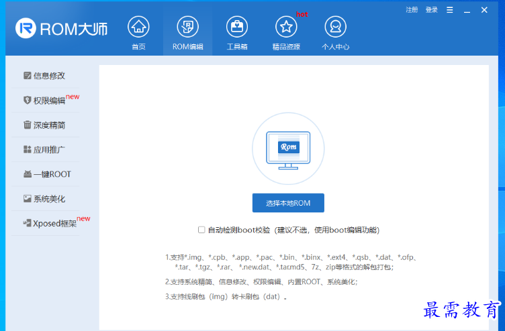505x331 pixels.
Task: Open the 工具箱 toolbox icon
Action: click(x=237, y=27)
